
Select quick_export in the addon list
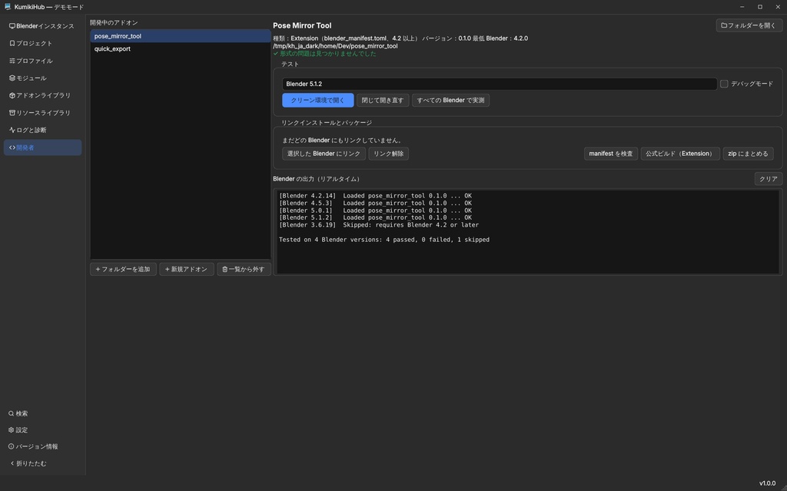coord(180,48)
